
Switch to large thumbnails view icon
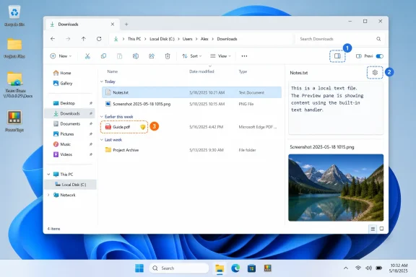pyautogui.click(x=381, y=229)
